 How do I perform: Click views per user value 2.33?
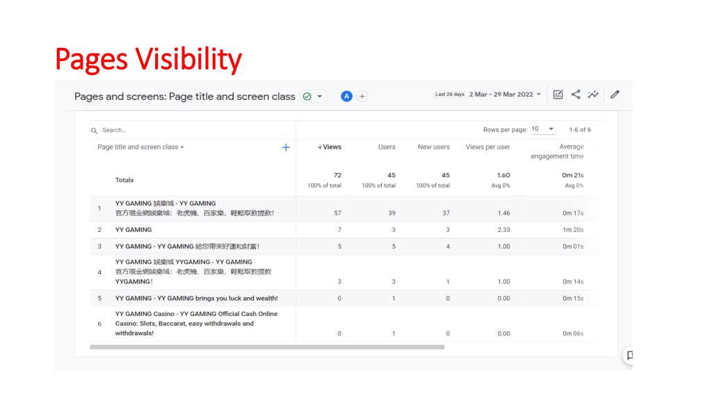pyautogui.click(x=503, y=230)
